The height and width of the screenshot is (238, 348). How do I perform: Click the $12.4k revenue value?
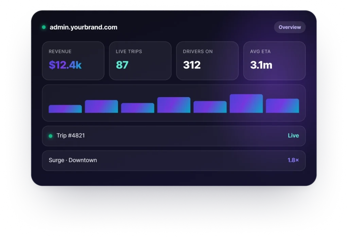pos(65,65)
